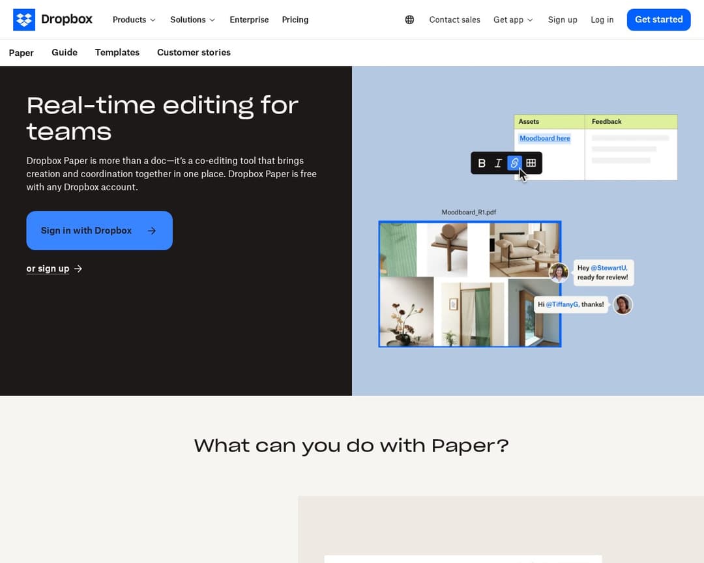This screenshot has height=563, width=704.
Task: Click the 'Moodboard here' link in table
Action: [x=544, y=138]
